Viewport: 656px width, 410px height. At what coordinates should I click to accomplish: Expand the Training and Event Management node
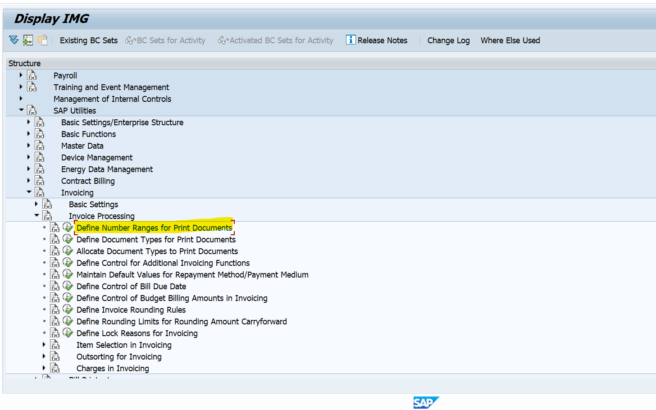click(21, 87)
